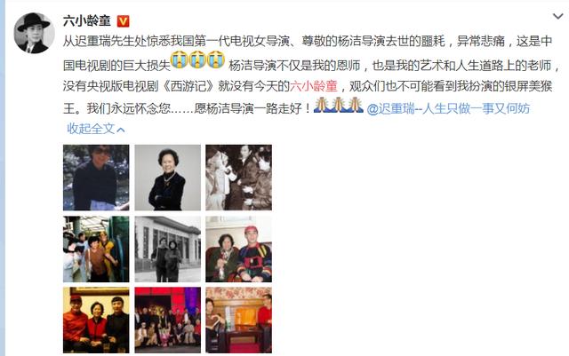Open the black-and-white building photo thumbnail
Viewport: 569px width, 356px height.
click(168, 249)
